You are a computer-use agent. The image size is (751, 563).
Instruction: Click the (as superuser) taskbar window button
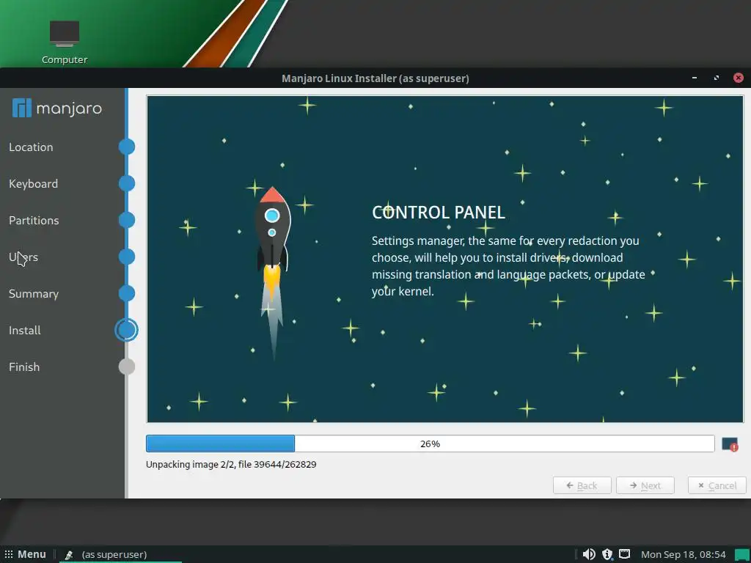120,555
